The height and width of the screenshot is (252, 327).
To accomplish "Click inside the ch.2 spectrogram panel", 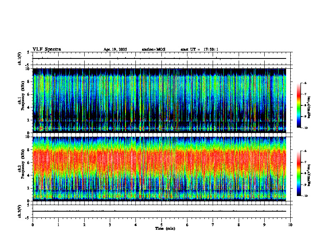I will coord(159,169).
